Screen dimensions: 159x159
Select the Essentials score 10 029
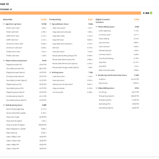(x=43, y=20)
